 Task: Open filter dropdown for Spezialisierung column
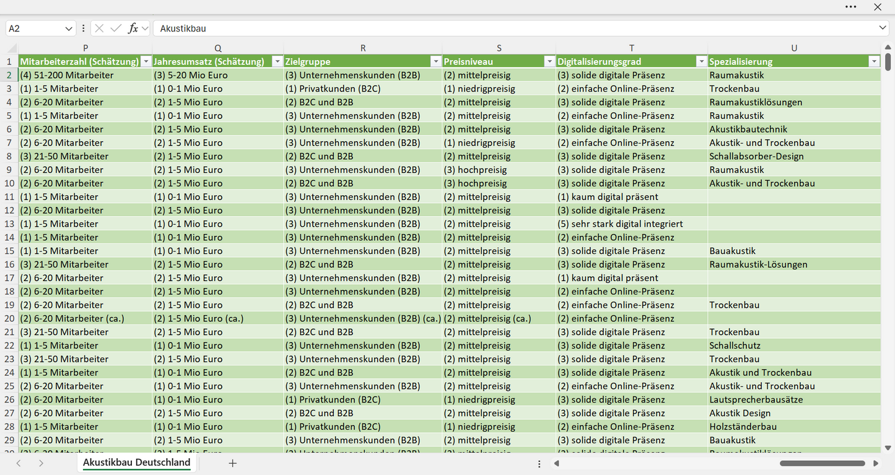click(x=874, y=62)
